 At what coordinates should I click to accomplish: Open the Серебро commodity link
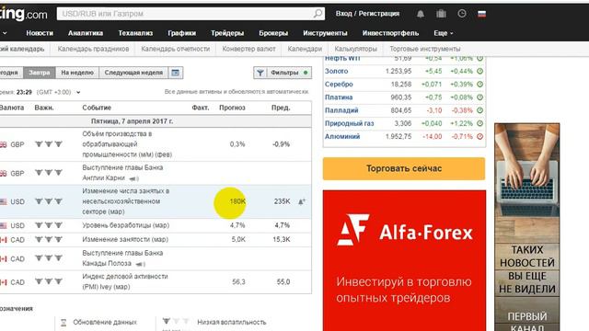[339, 84]
